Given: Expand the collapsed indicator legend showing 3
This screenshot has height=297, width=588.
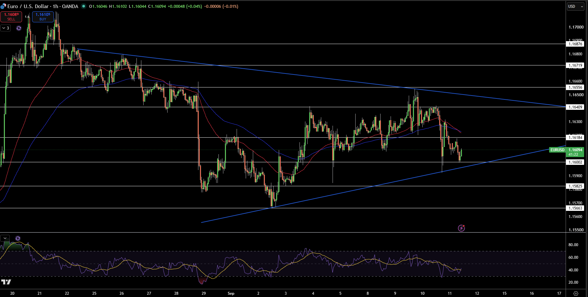Looking at the screenshot, I should click(6, 28).
